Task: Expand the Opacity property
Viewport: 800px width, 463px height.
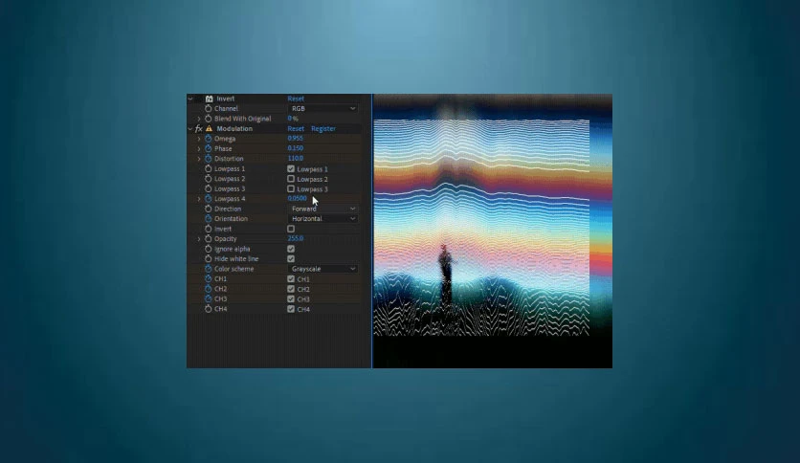Action: (x=199, y=238)
